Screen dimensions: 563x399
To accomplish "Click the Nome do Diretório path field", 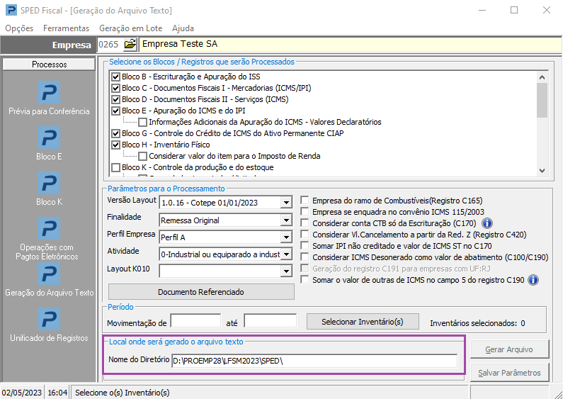I will coord(314,361).
